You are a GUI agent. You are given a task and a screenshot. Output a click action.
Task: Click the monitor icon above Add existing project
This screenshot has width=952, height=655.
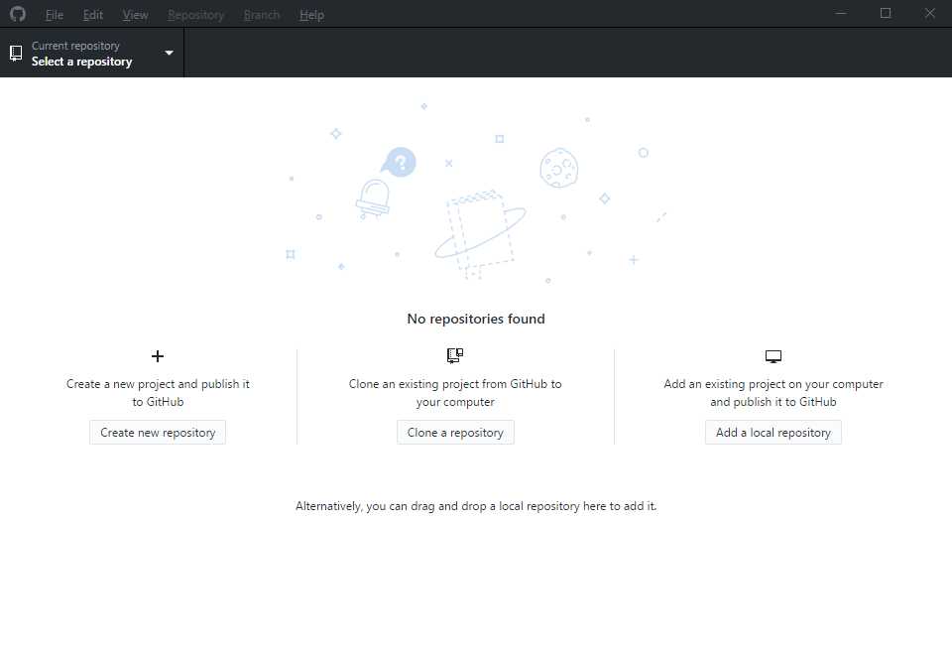click(773, 356)
